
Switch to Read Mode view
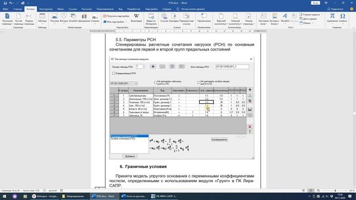pos(303,191)
